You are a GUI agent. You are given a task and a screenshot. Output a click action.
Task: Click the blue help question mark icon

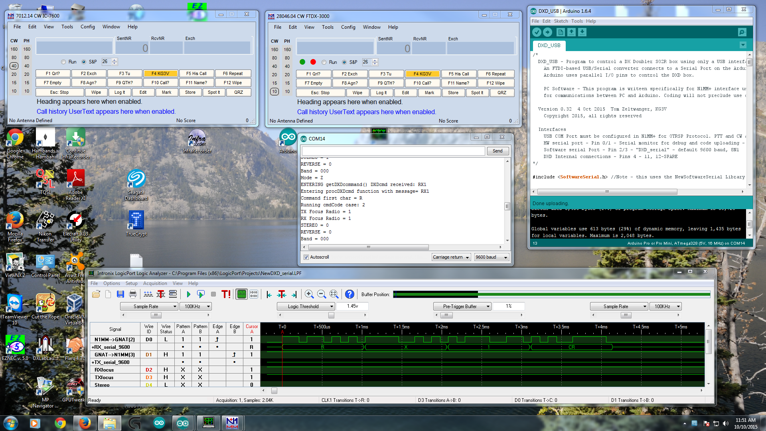pos(349,295)
